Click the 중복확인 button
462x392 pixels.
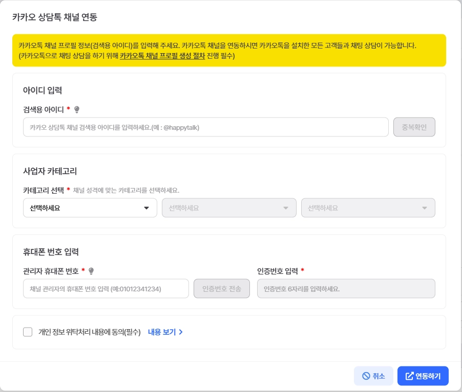pos(414,127)
